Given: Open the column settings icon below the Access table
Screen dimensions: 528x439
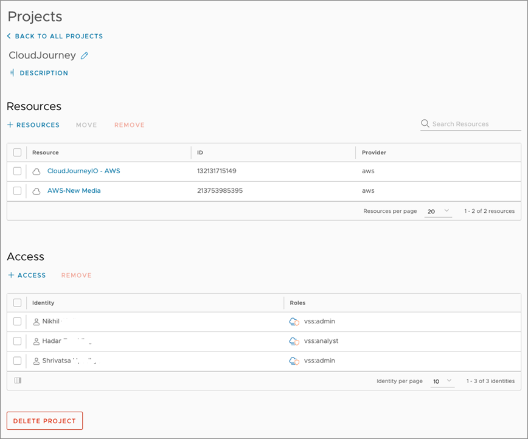Looking at the screenshot, I should (17, 380).
